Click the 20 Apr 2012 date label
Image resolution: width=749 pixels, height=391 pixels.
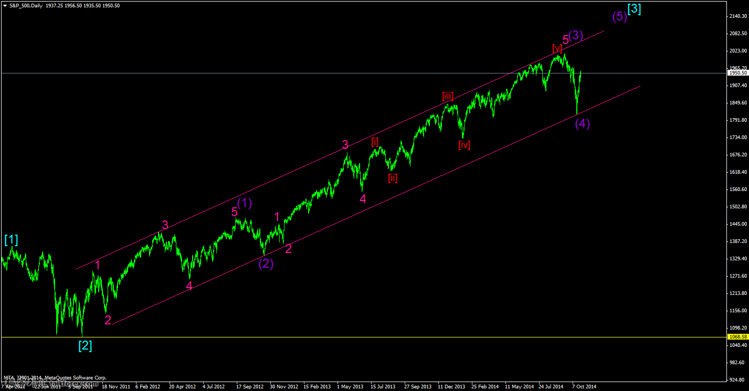click(x=182, y=386)
